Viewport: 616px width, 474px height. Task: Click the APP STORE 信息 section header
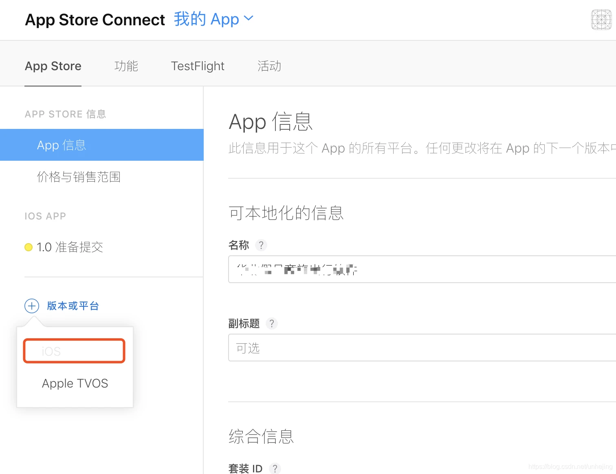coord(66,114)
